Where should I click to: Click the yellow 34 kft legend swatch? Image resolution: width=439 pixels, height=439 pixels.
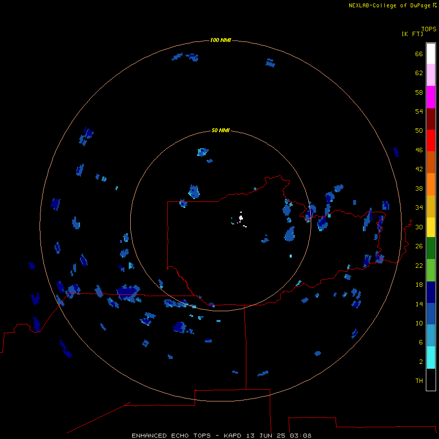point(431,227)
